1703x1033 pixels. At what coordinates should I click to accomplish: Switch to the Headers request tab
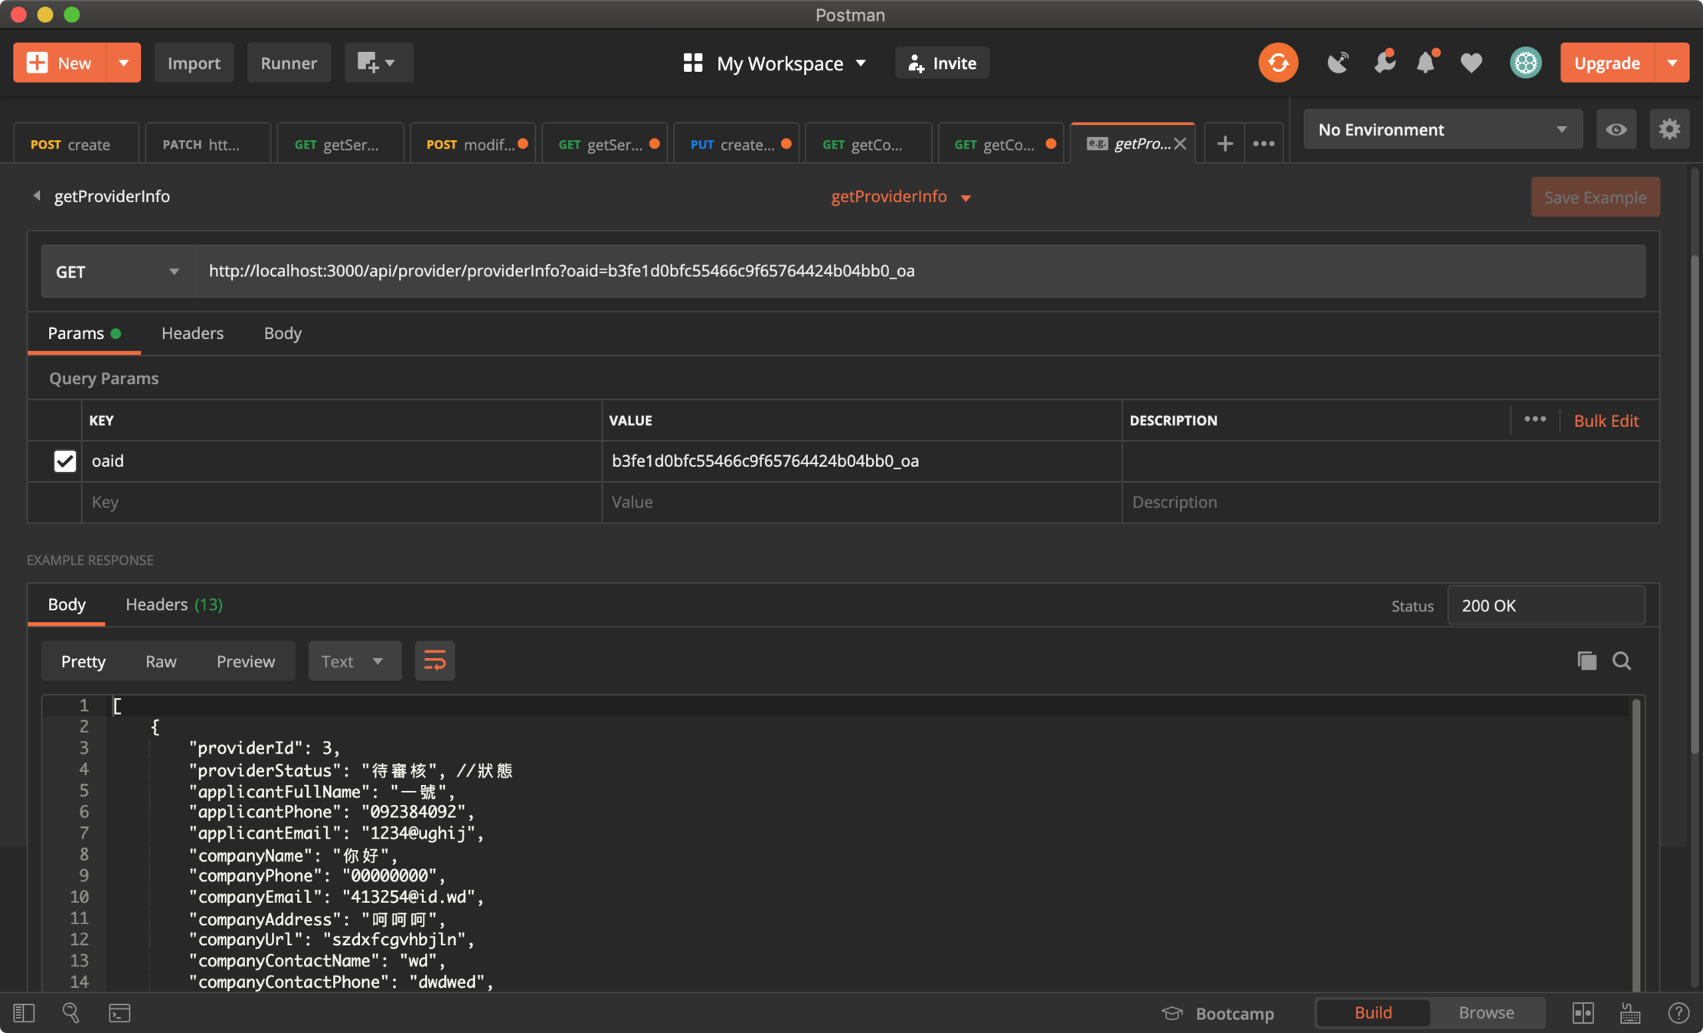192,334
